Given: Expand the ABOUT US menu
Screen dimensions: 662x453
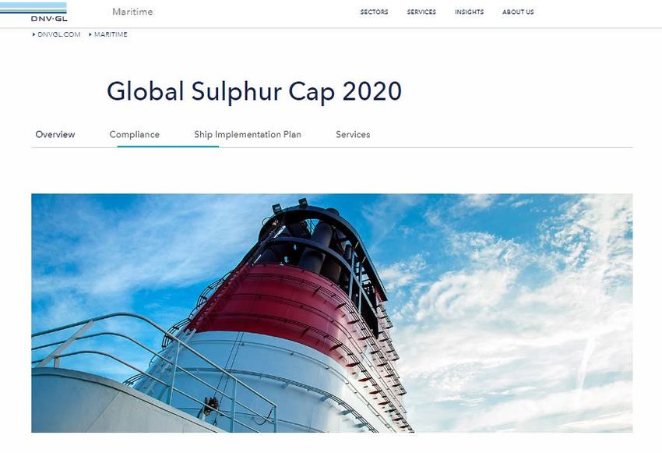Looking at the screenshot, I should pyautogui.click(x=518, y=12).
